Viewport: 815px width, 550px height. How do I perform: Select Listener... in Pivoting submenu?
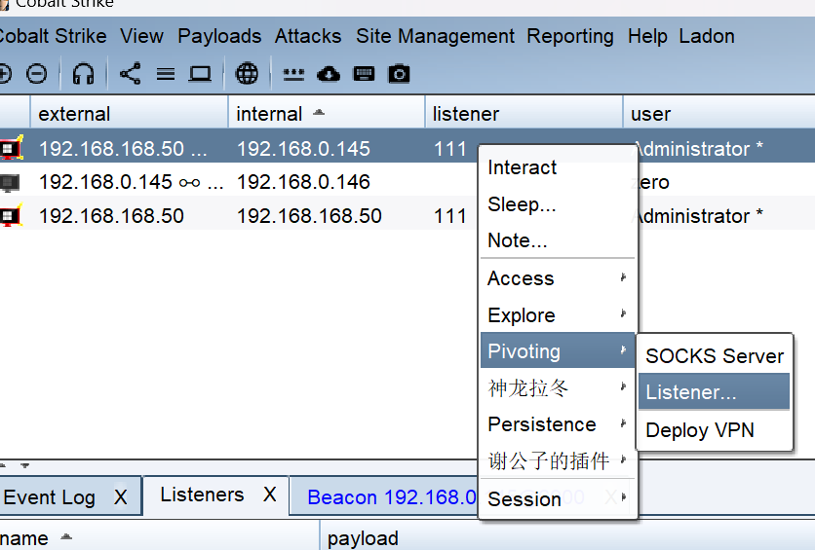pos(691,392)
